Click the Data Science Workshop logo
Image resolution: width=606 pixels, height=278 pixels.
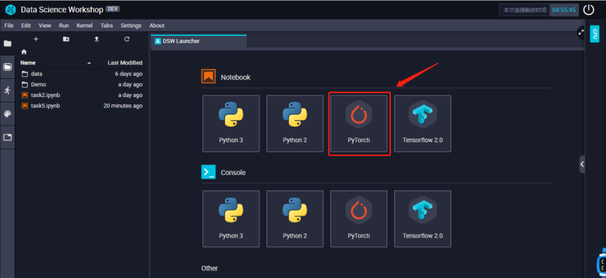11,10
